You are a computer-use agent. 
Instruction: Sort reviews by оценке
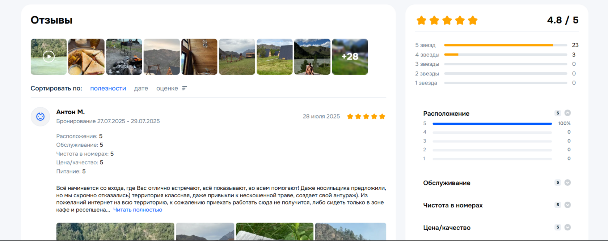(167, 88)
